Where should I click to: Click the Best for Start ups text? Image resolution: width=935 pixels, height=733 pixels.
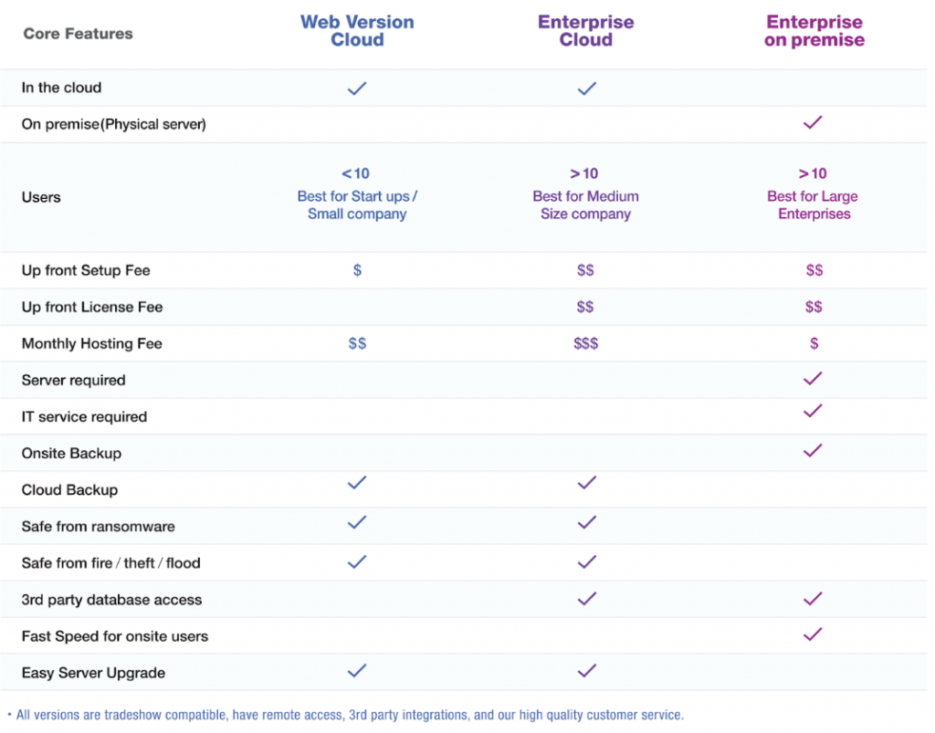click(357, 205)
